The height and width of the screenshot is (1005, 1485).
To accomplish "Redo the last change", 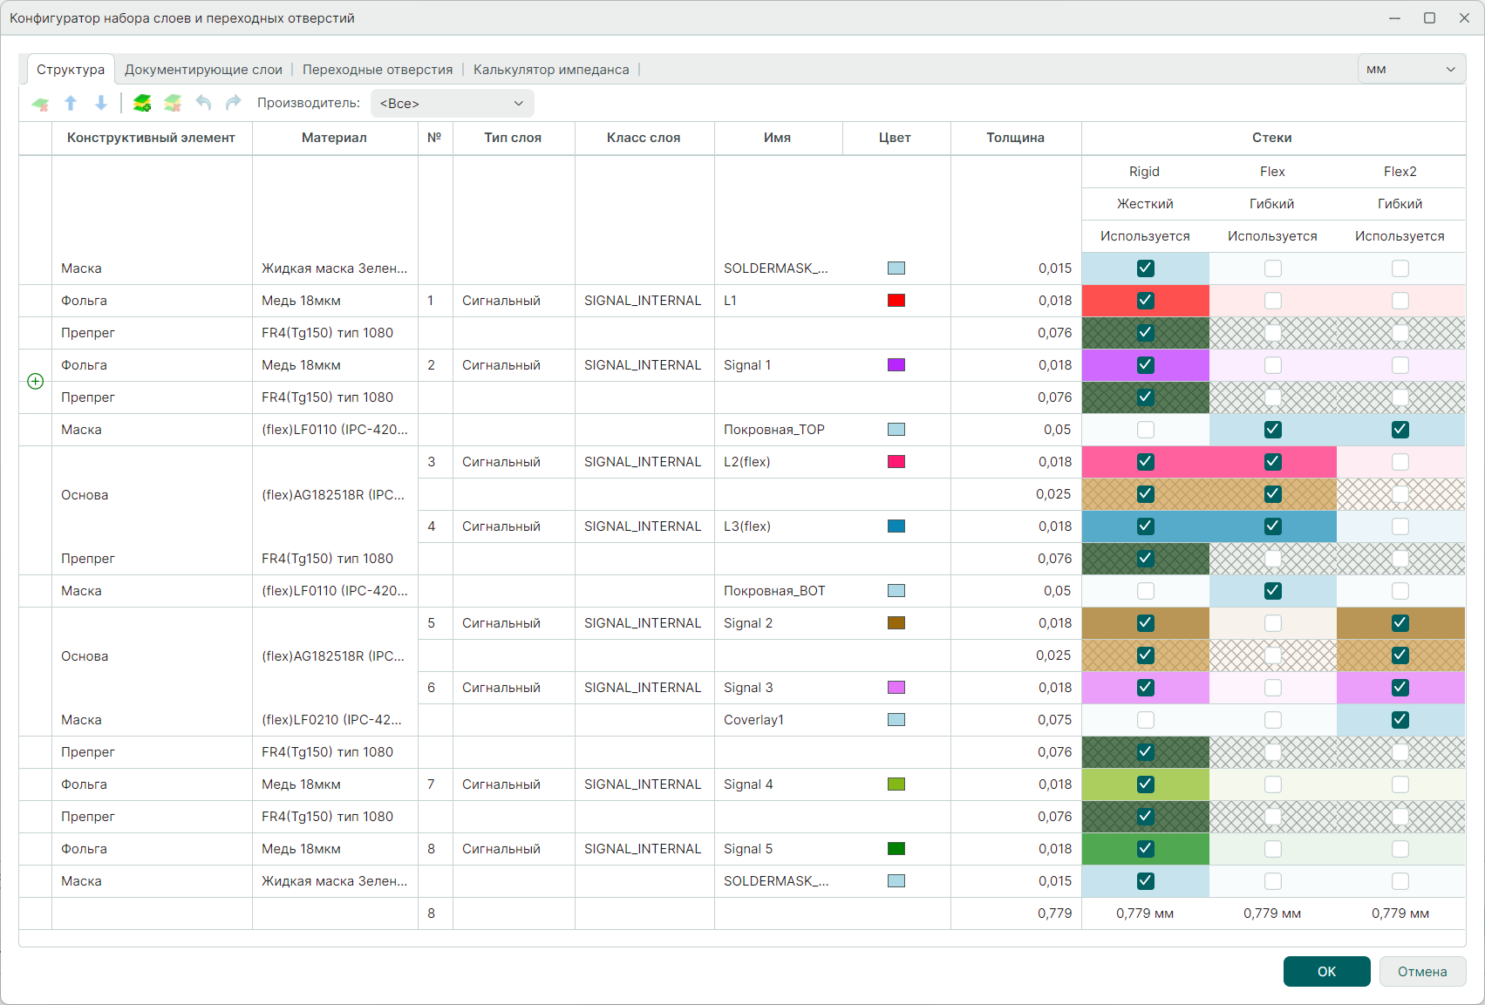I will click(x=233, y=104).
